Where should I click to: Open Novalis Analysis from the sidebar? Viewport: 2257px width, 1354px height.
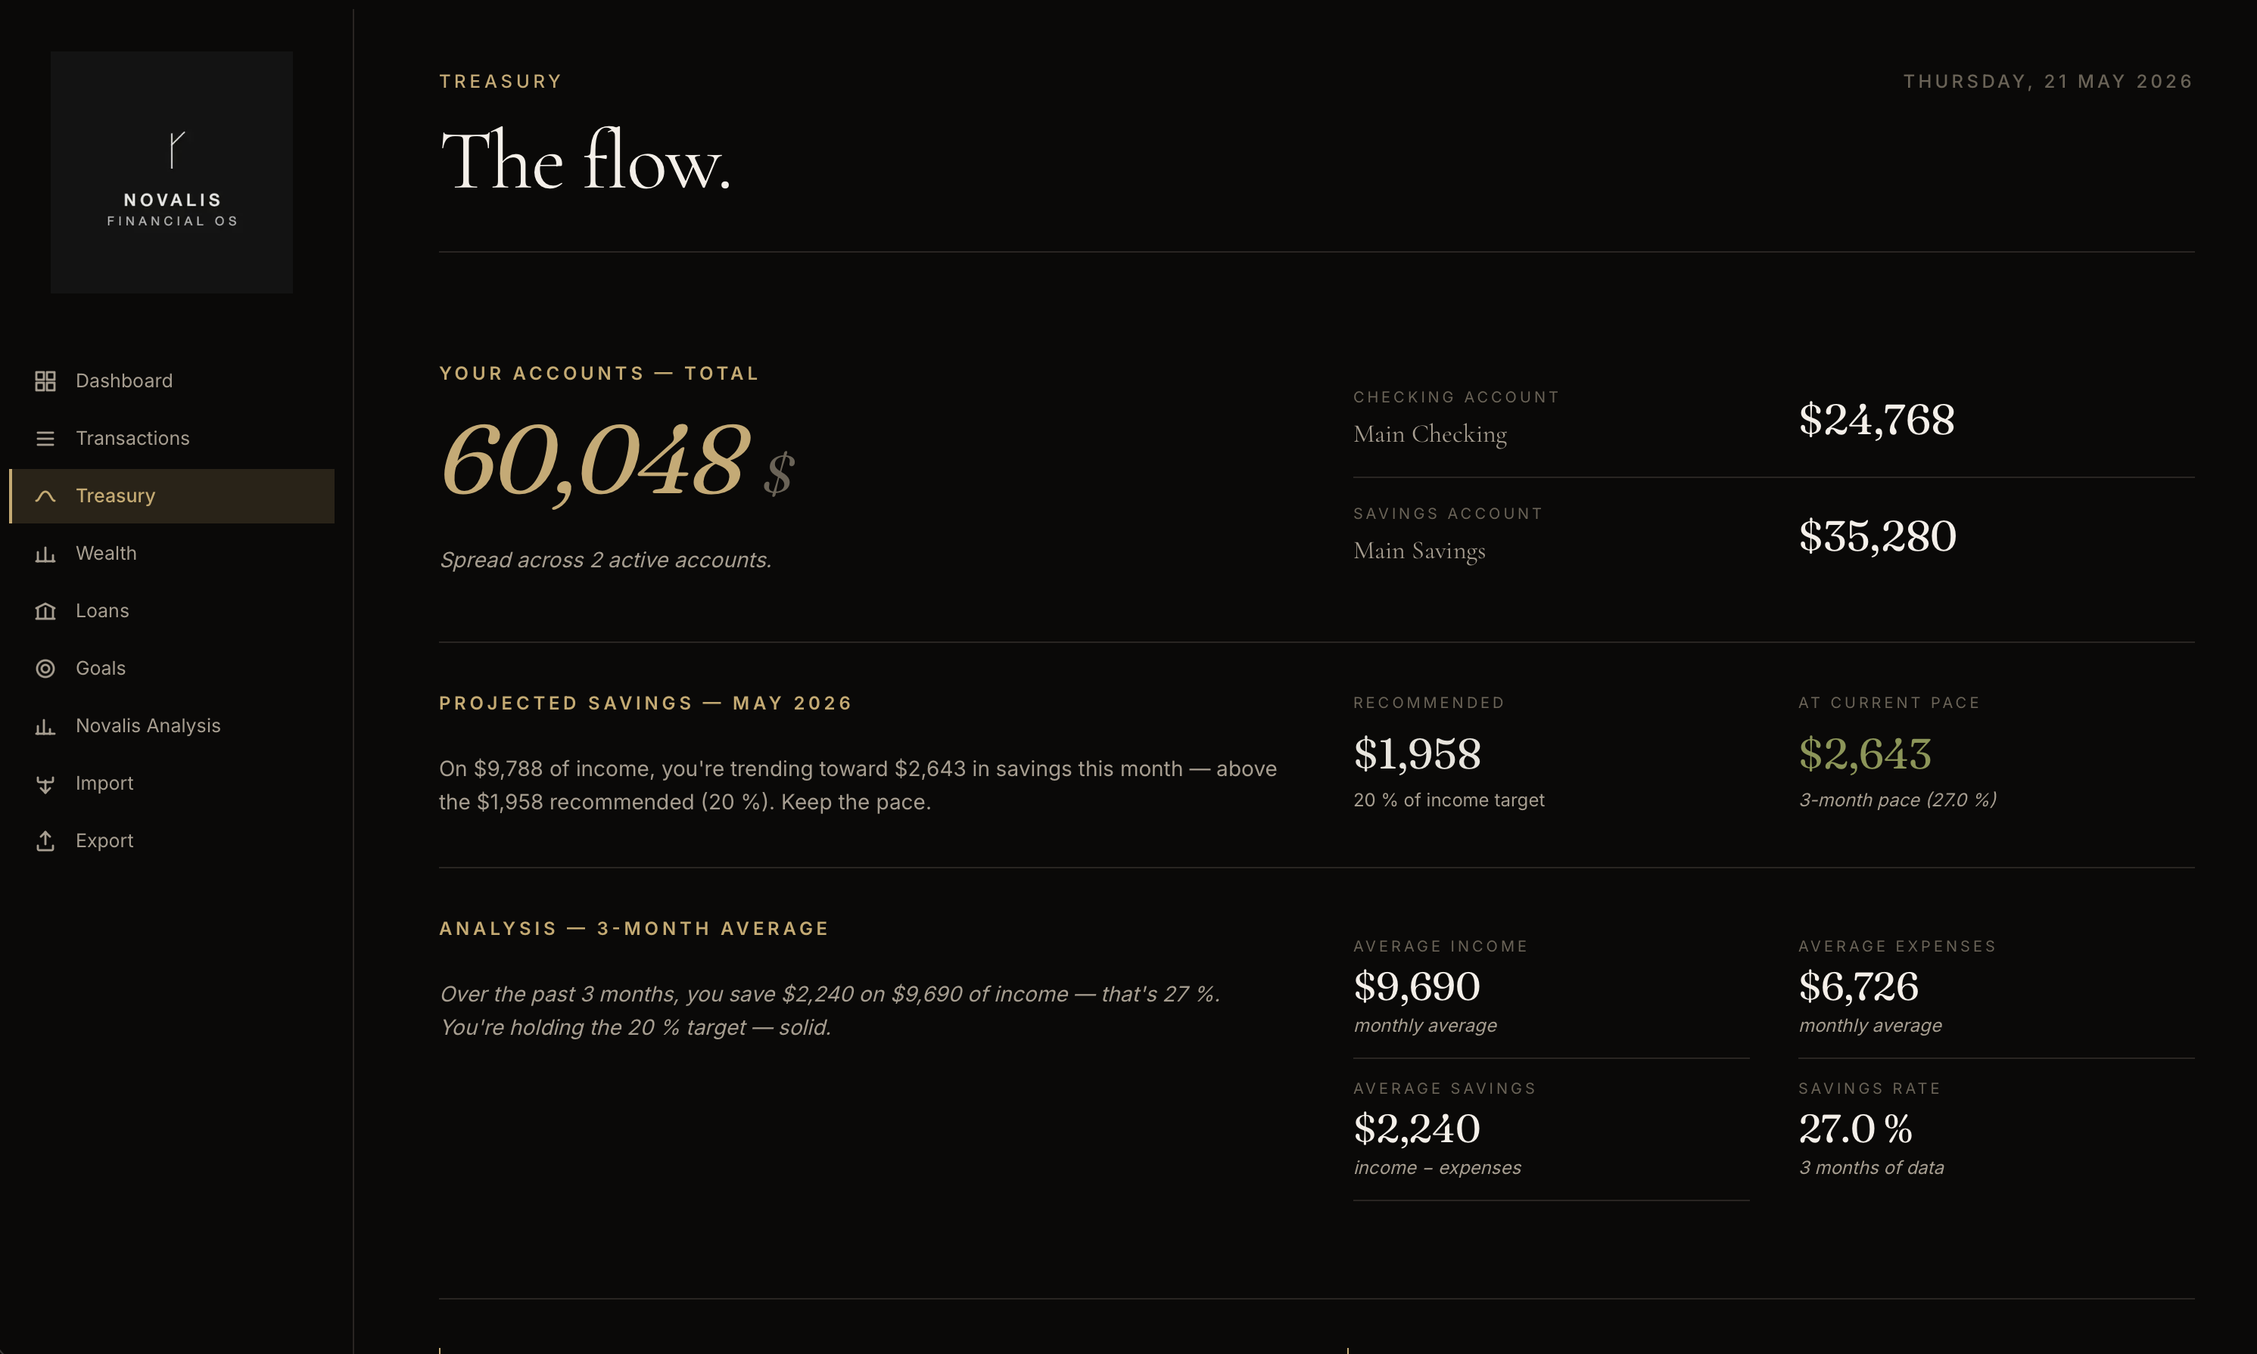click(172, 725)
